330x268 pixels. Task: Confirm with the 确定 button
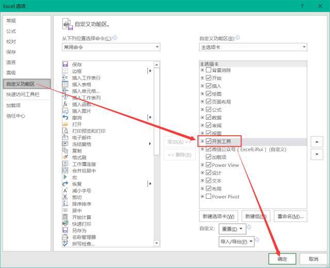[282, 259]
